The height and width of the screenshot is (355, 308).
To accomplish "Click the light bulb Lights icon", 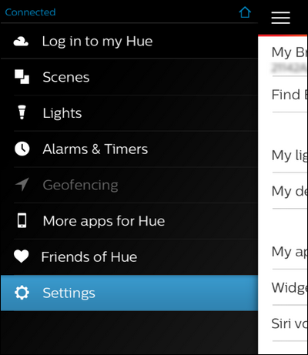I will pyautogui.click(x=22, y=112).
